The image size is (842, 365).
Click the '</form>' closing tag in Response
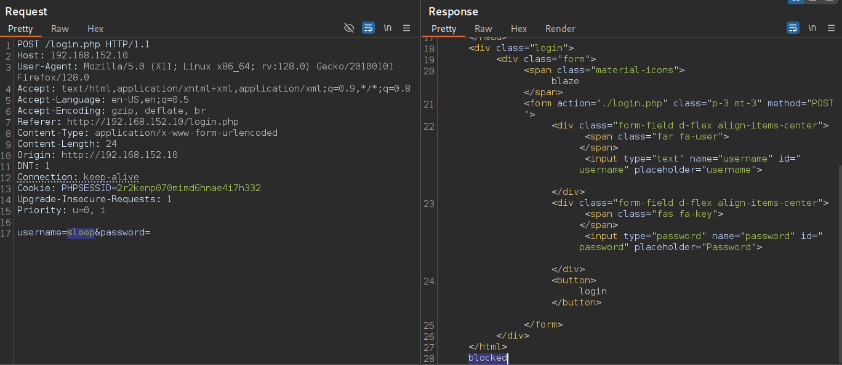(543, 324)
